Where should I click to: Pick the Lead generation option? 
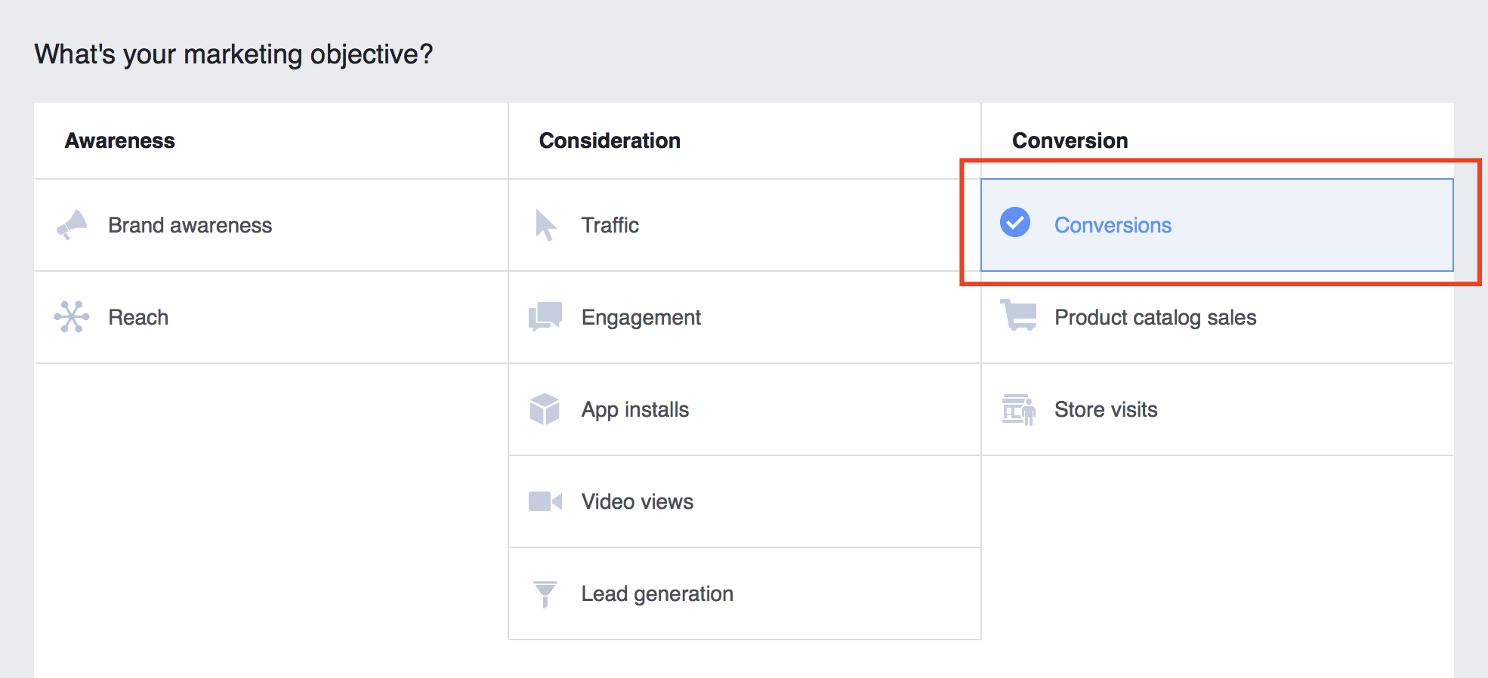coord(657,594)
